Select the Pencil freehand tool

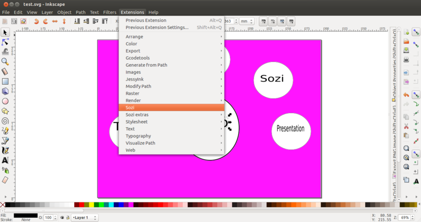tap(5, 131)
